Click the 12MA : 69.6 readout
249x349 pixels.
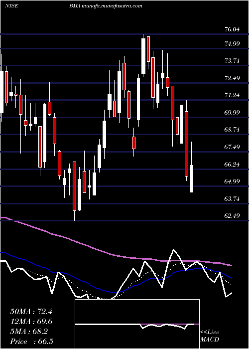pyautogui.click(x=31, y=322)
